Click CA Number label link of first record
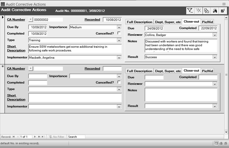This screenshot has width=229, height=148. pyautogui.click(x=16, y=20)
